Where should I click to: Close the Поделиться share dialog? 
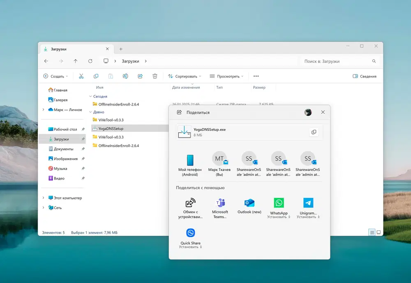tap(323, 112)
